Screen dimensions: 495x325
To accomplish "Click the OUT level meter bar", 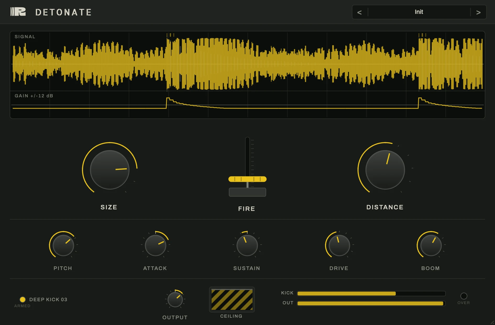I will click(x=371, y=304).
